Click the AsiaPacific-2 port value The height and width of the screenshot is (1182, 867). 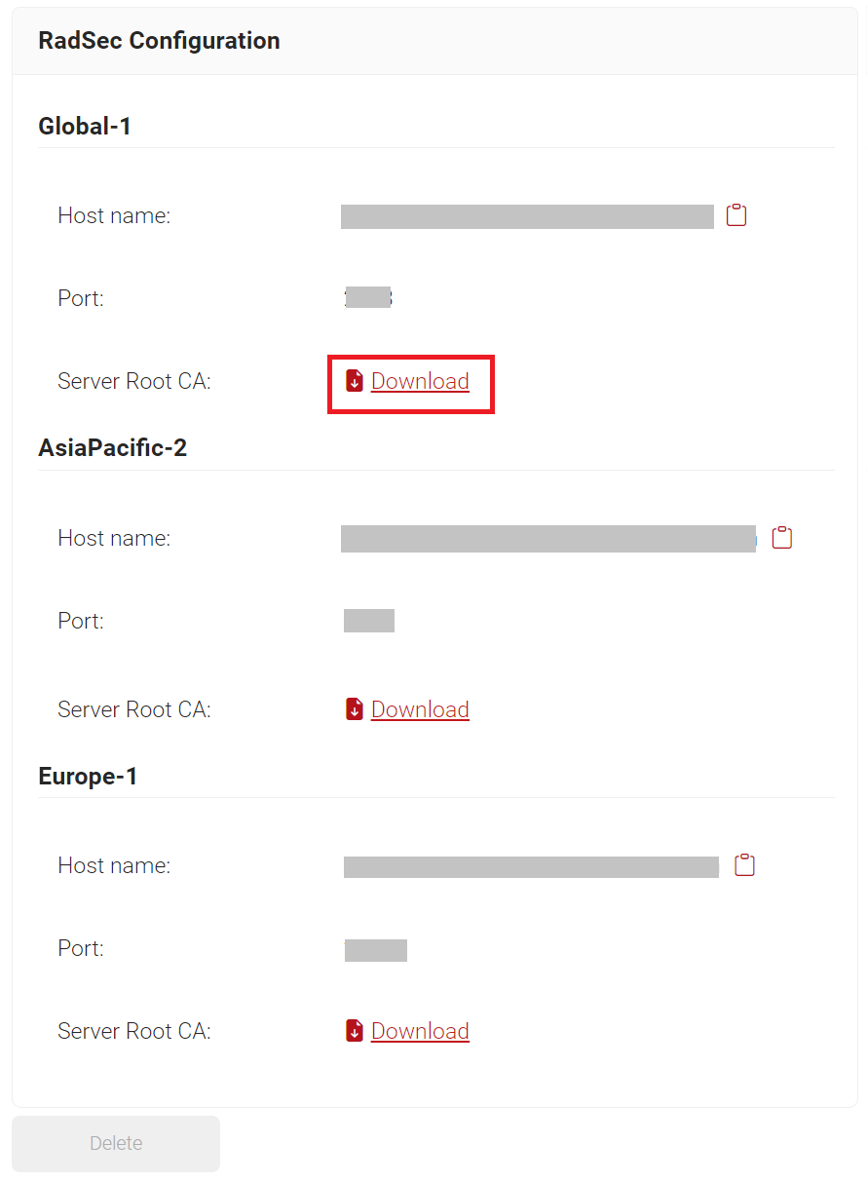coord(369,621)
